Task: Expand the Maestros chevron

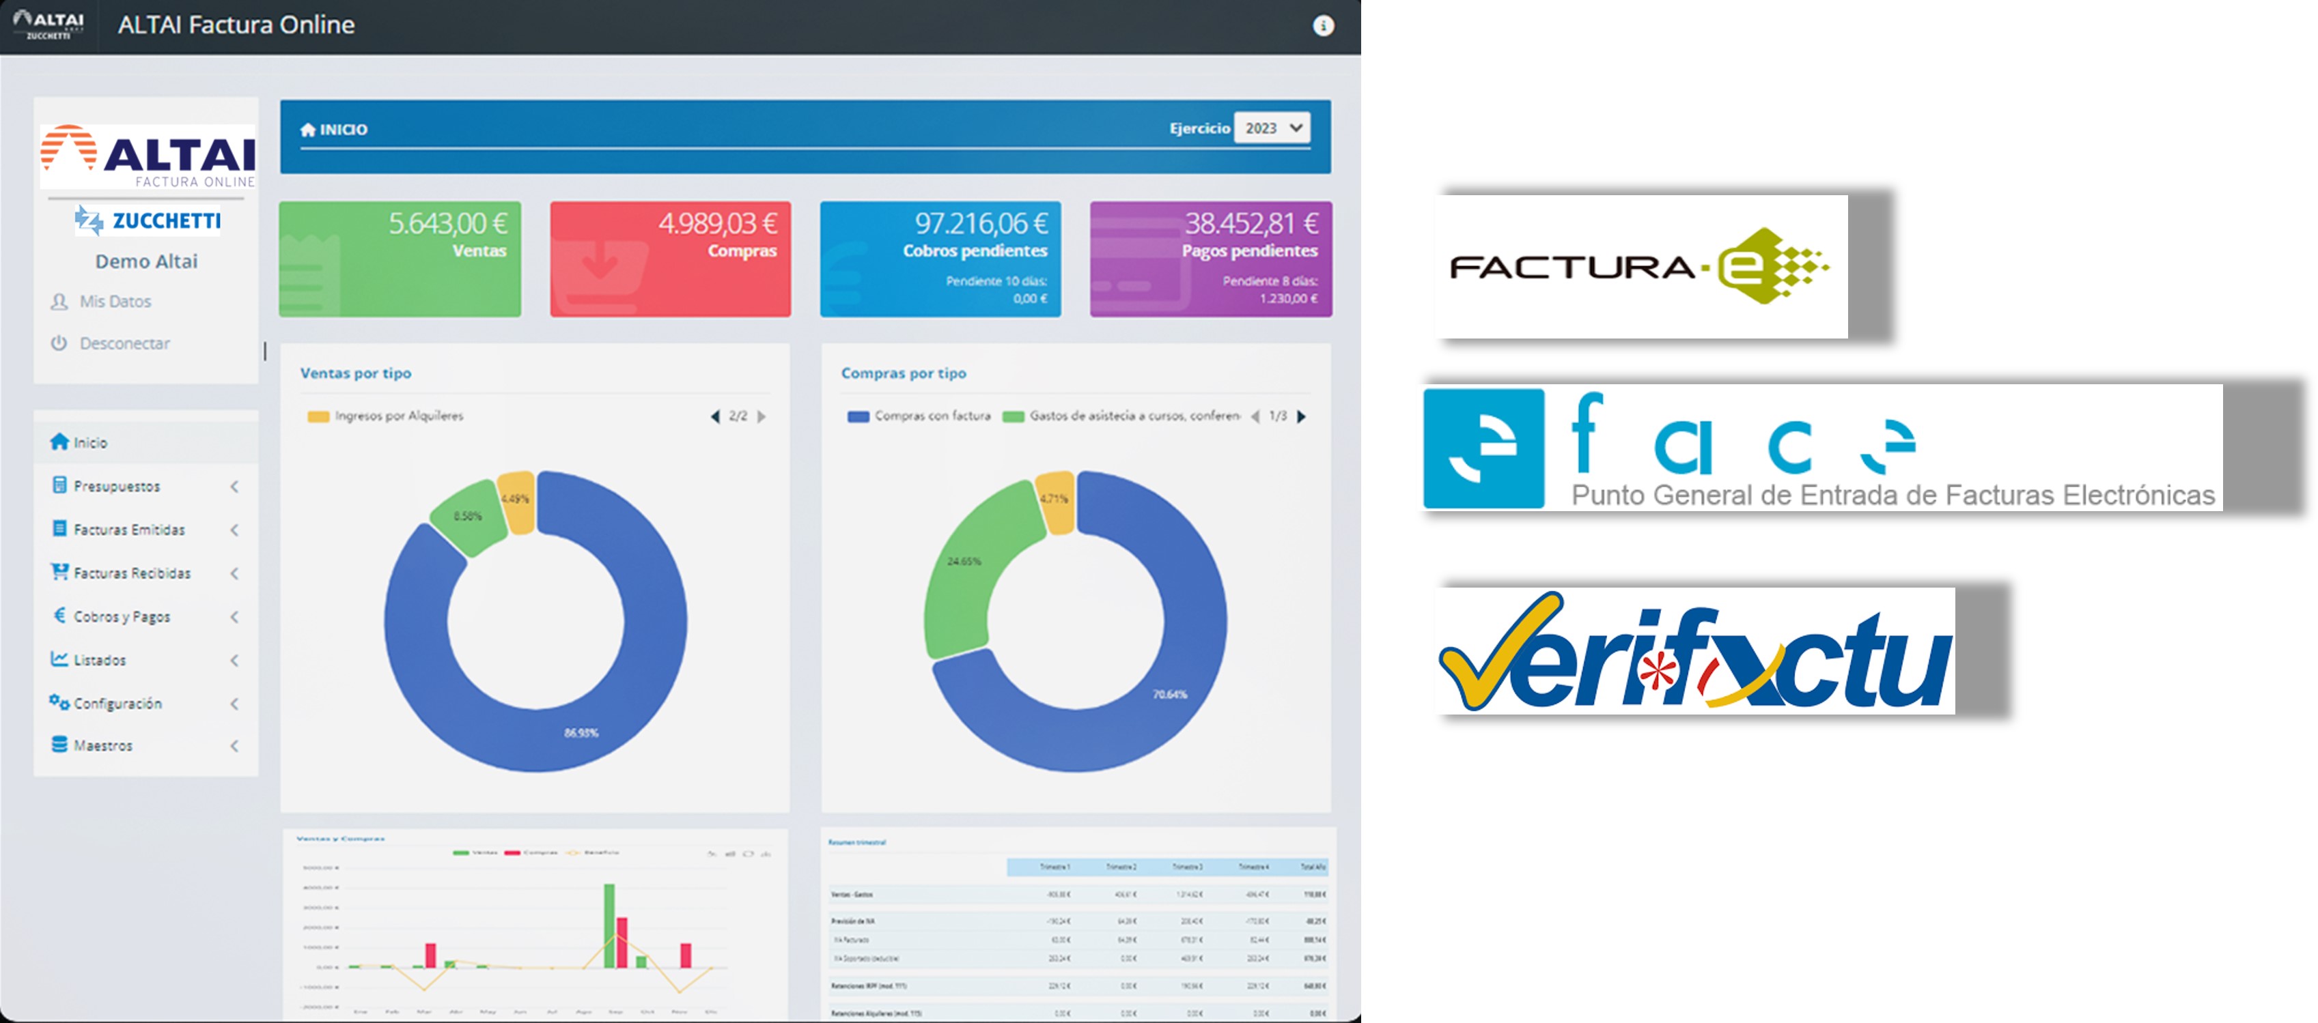Action: [234, 745]
